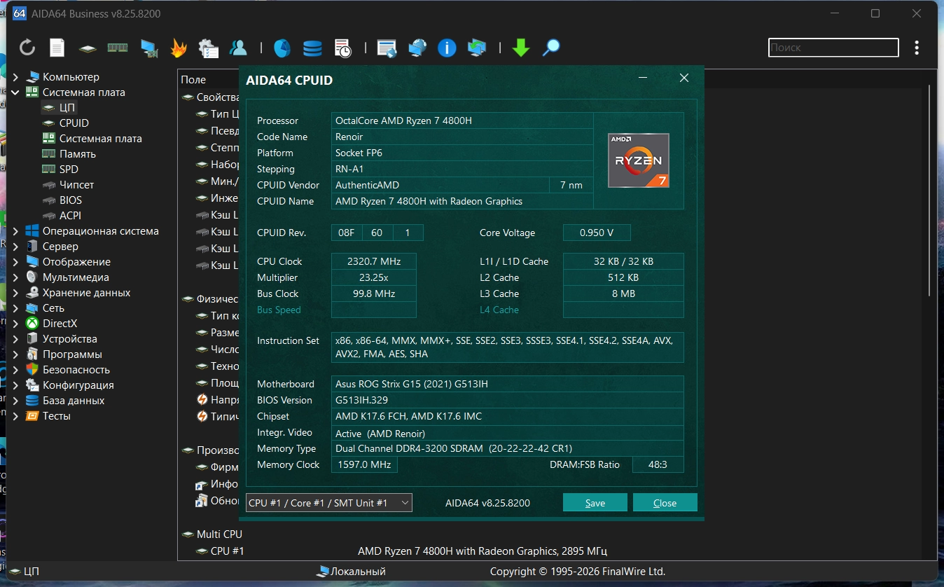
Task: Open the blue info icon
Action: click(447, 48)
